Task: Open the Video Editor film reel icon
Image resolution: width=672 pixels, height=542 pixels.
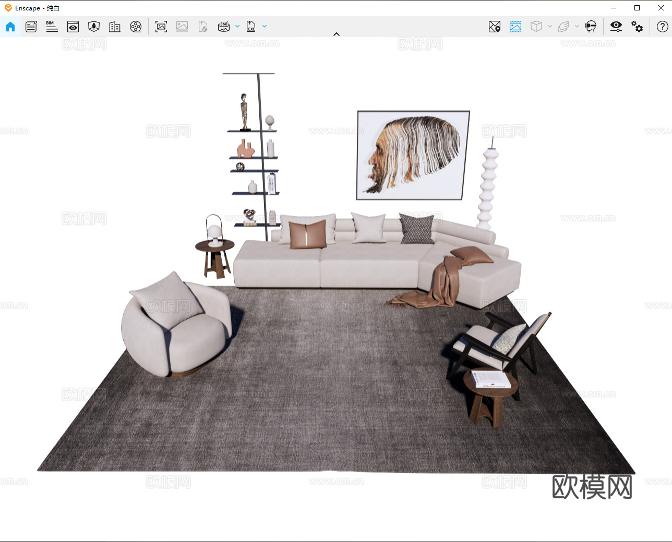Action: 136,27
